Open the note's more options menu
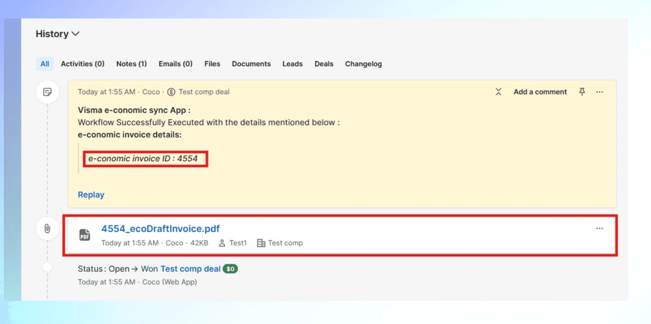The width and height of the screenshot is (651, 324). pyautogui.click(x=600, y=92)
